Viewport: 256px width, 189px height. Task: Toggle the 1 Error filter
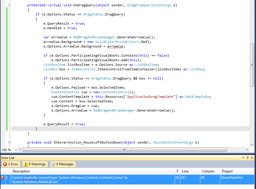click(11, 164)
